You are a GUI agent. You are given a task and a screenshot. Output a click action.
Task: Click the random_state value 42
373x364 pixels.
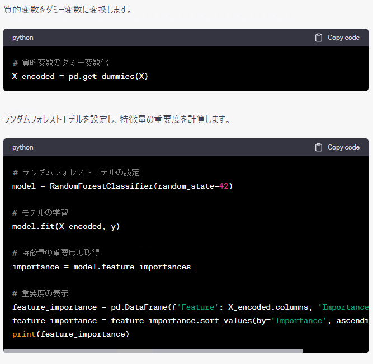pos(224,186)
